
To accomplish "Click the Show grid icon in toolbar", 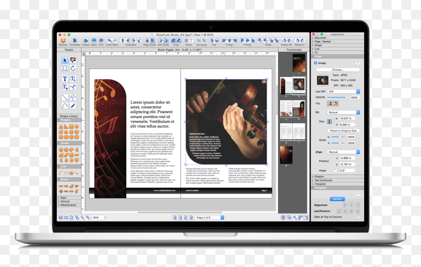I will tap(186, 41).
